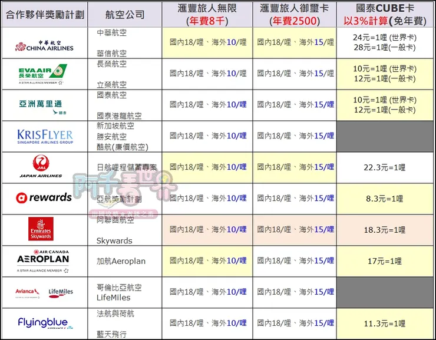
Task: Click the 新加坡航空 text
Action: click(x=115, y=126)
